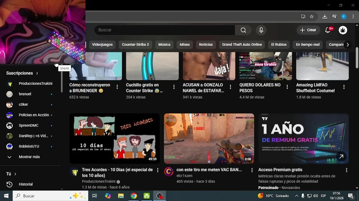Click the YouTube search magnifier button
The image size is (359, 201).
pos(243,30)
